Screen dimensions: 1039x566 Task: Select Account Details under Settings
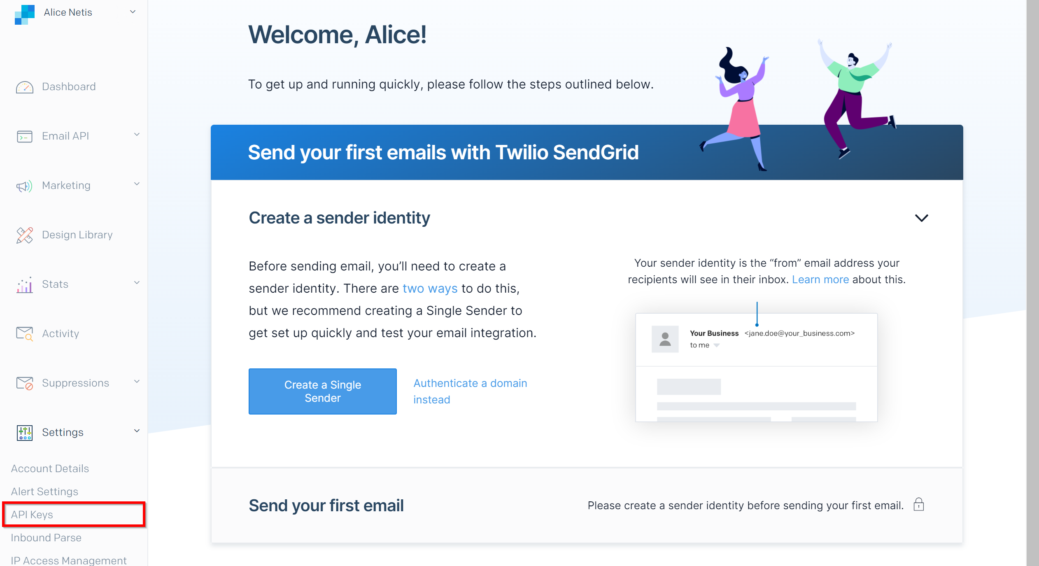49,468
